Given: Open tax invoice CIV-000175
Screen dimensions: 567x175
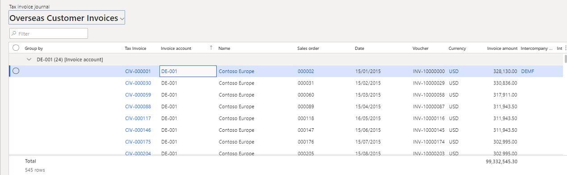Looking at the screenshot, I should 138,142.
